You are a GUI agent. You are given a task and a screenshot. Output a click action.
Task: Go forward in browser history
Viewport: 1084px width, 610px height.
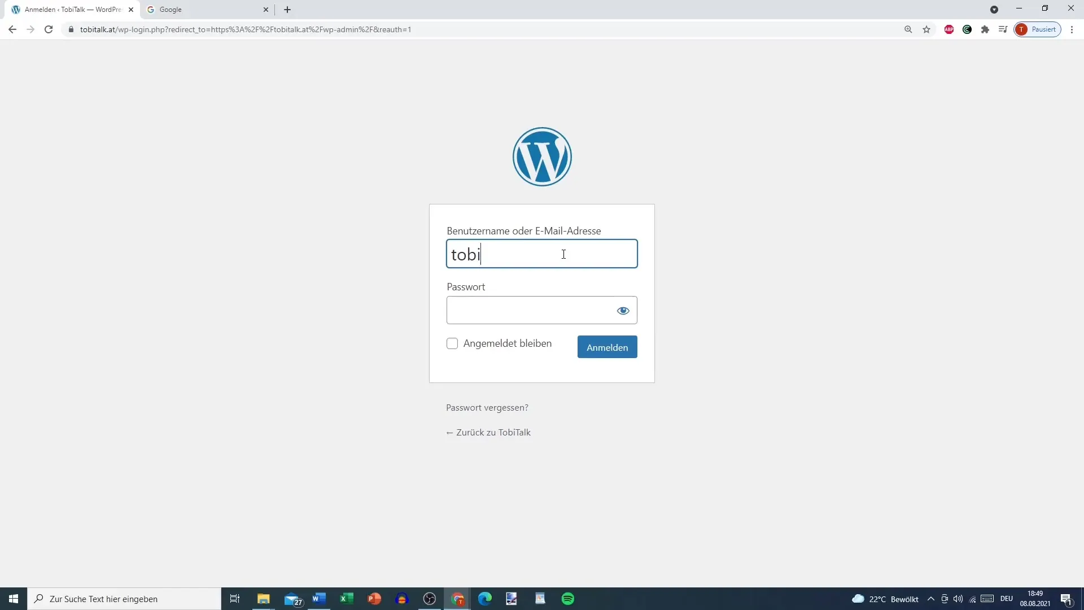click(x=30, y=29)
